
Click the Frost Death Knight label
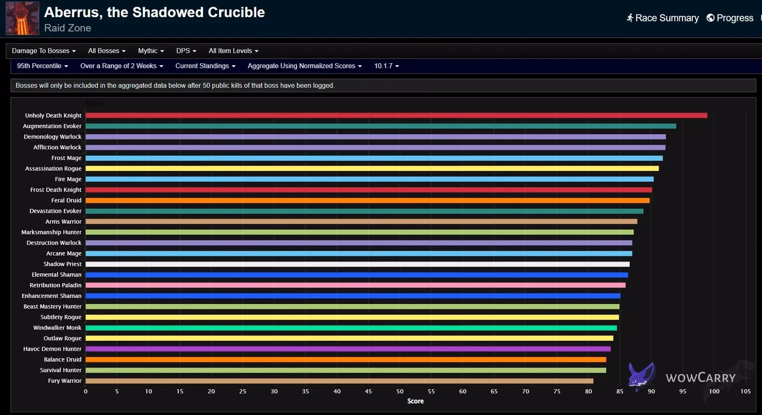tap(56, 190)
